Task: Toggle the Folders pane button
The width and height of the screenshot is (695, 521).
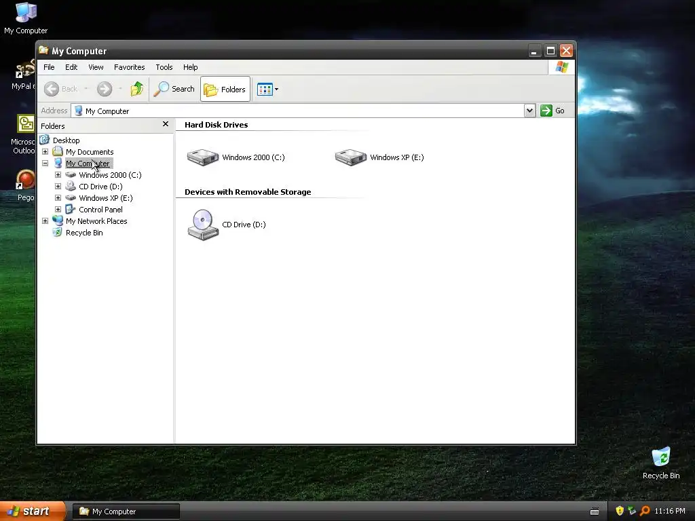Action: [x=225, y=89]
